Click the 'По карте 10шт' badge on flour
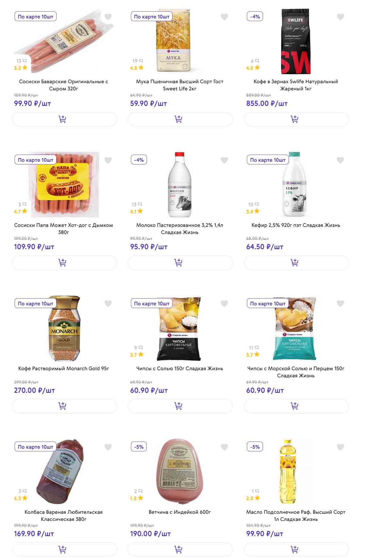365x559 pixels. click(151, 17)
